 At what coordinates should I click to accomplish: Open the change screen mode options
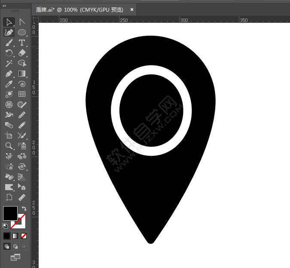point(15,257)
